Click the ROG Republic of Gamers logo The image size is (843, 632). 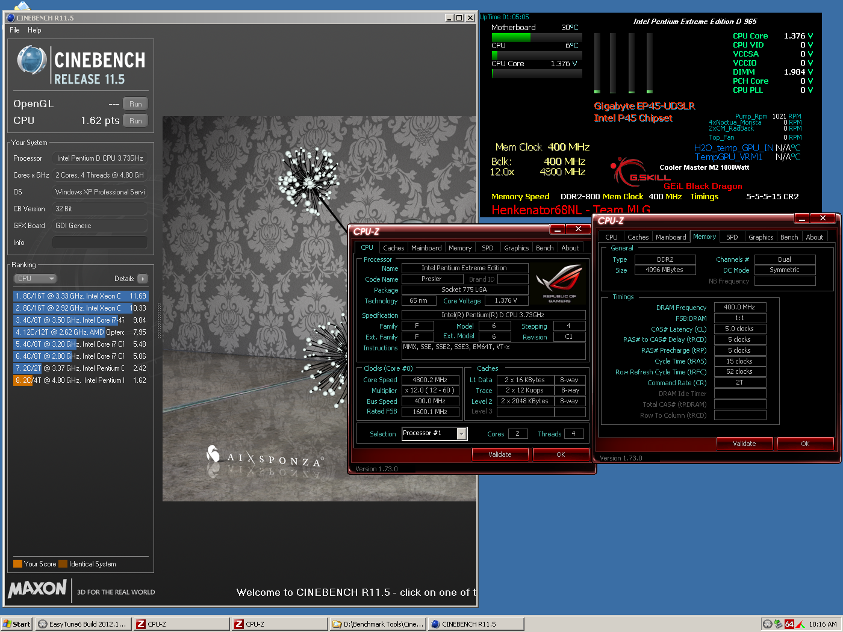[559, 283]
